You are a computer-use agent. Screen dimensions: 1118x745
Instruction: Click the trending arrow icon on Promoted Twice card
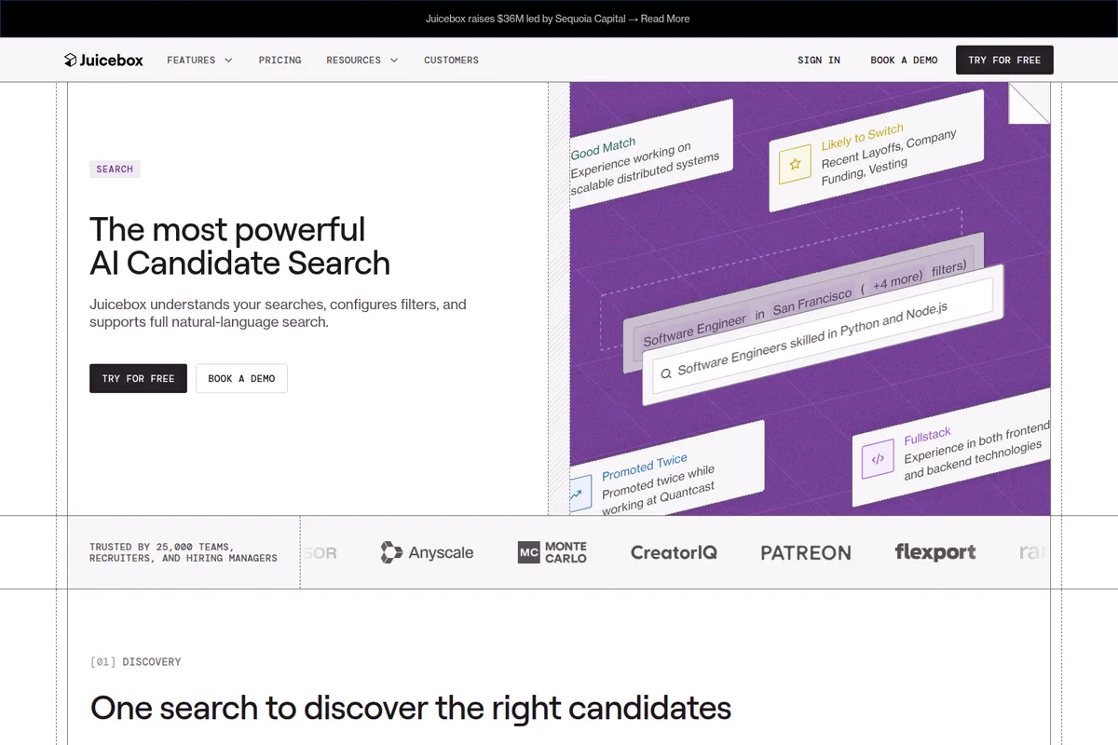(580, 493)
